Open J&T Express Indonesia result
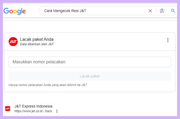The width and height of the screenshot is (180, 119). 33,106
